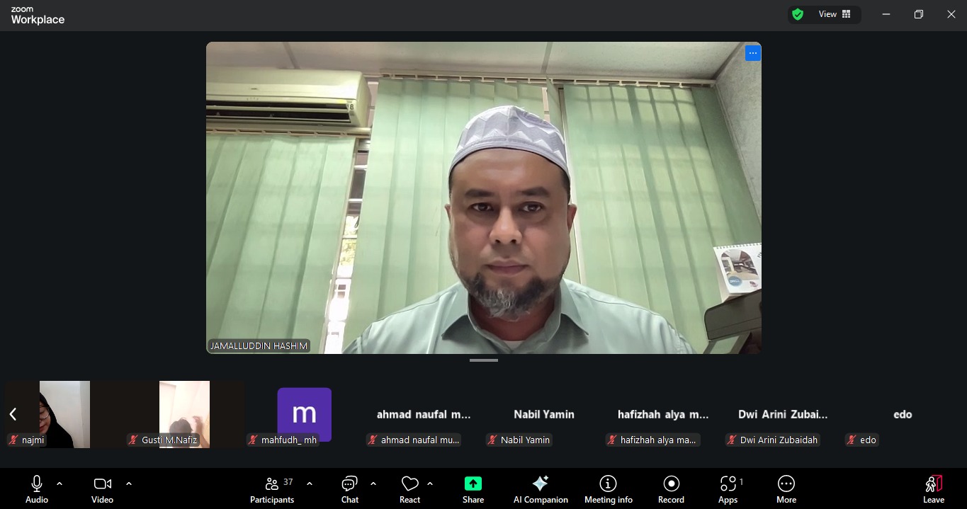Open the AI Companion
Image resolution: width=967 pixels, height=509 pixels.
[541, 489]
